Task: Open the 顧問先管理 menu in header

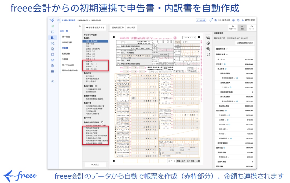Action: coord(248,20)
